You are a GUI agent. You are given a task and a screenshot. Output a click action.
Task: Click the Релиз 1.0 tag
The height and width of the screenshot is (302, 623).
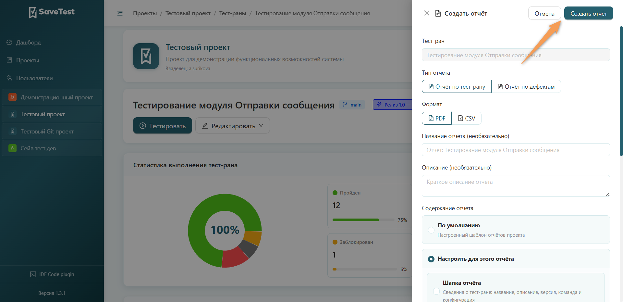tap(393, 105)
